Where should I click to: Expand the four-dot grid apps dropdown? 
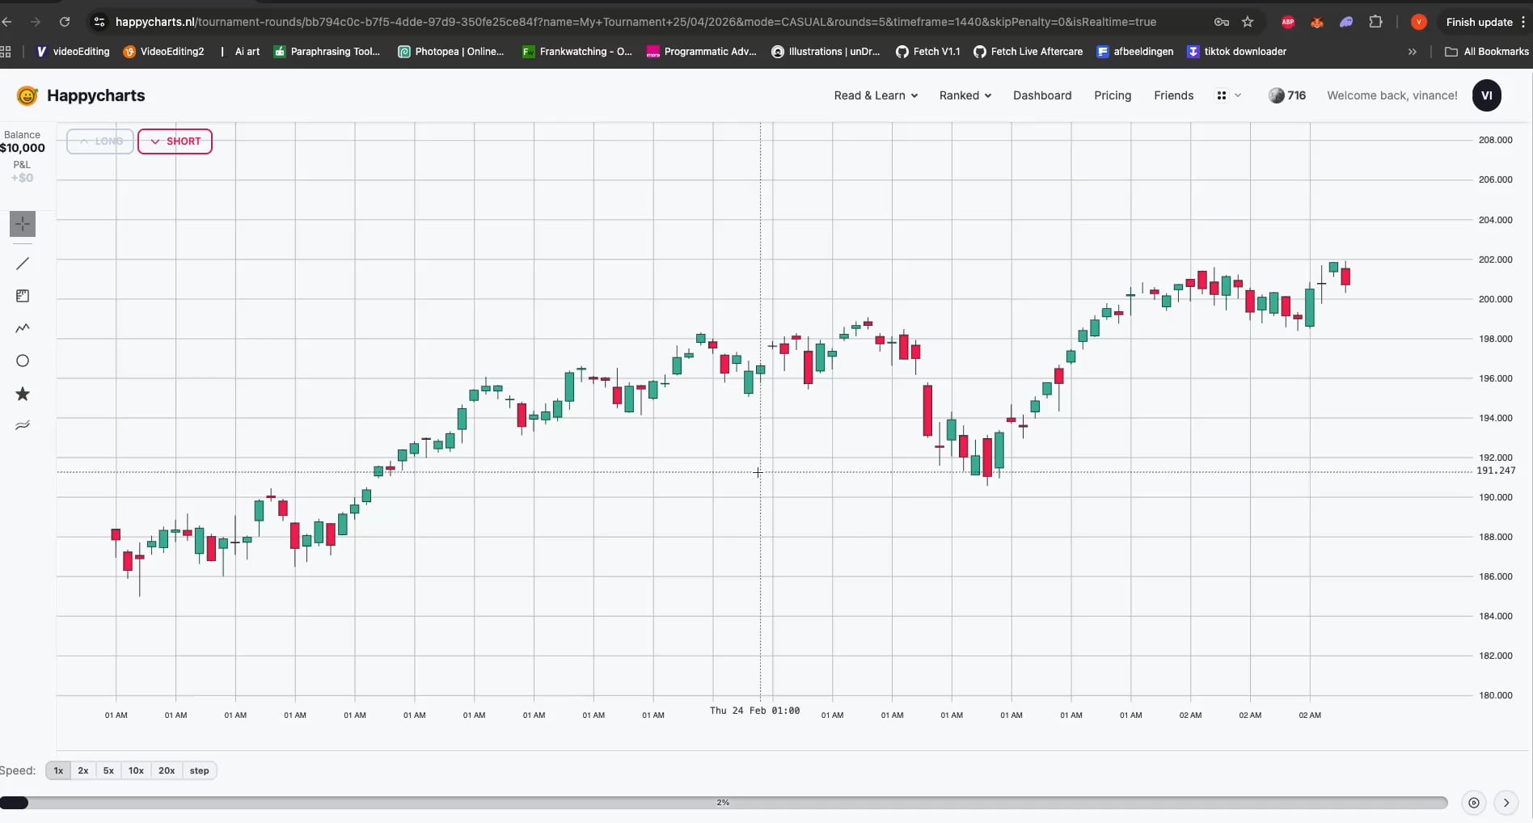tap(1227, 95)
